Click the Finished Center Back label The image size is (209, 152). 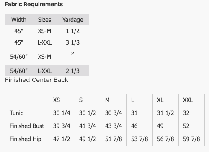36,80
